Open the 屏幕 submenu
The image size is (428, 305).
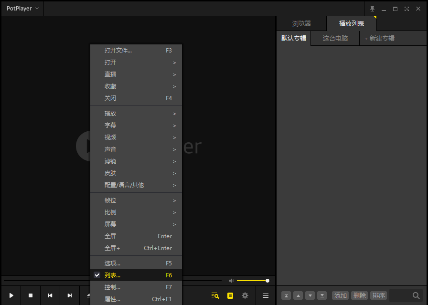tap(136, 224)
